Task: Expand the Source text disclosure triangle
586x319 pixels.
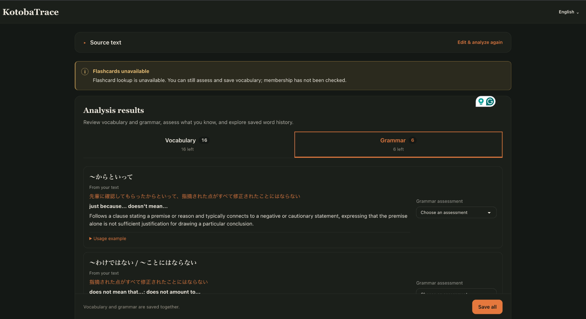Action: tap(85, 43)
